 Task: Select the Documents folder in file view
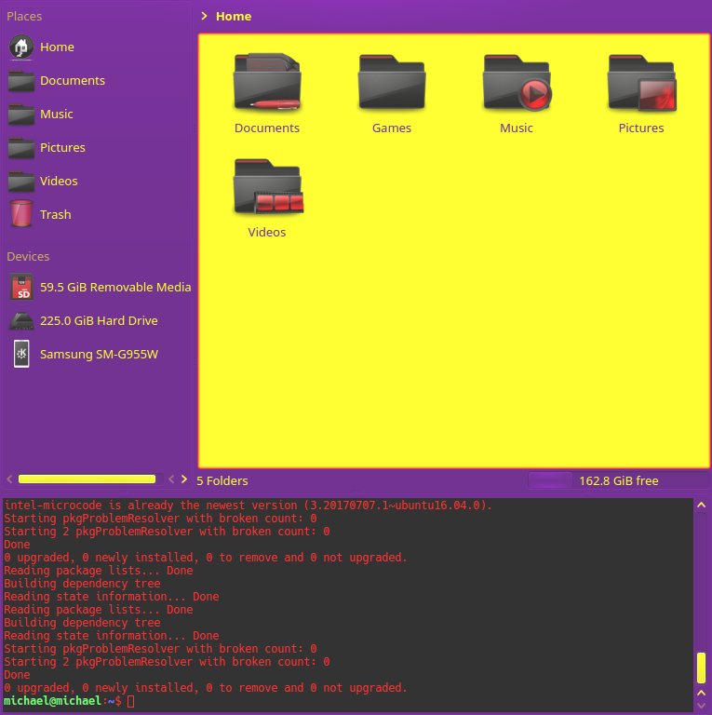[x=267, y=83]
